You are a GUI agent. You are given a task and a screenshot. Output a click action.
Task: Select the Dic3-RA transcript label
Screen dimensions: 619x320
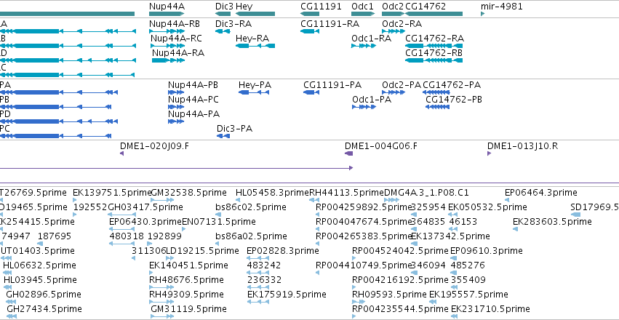click(x=233, y=24)
